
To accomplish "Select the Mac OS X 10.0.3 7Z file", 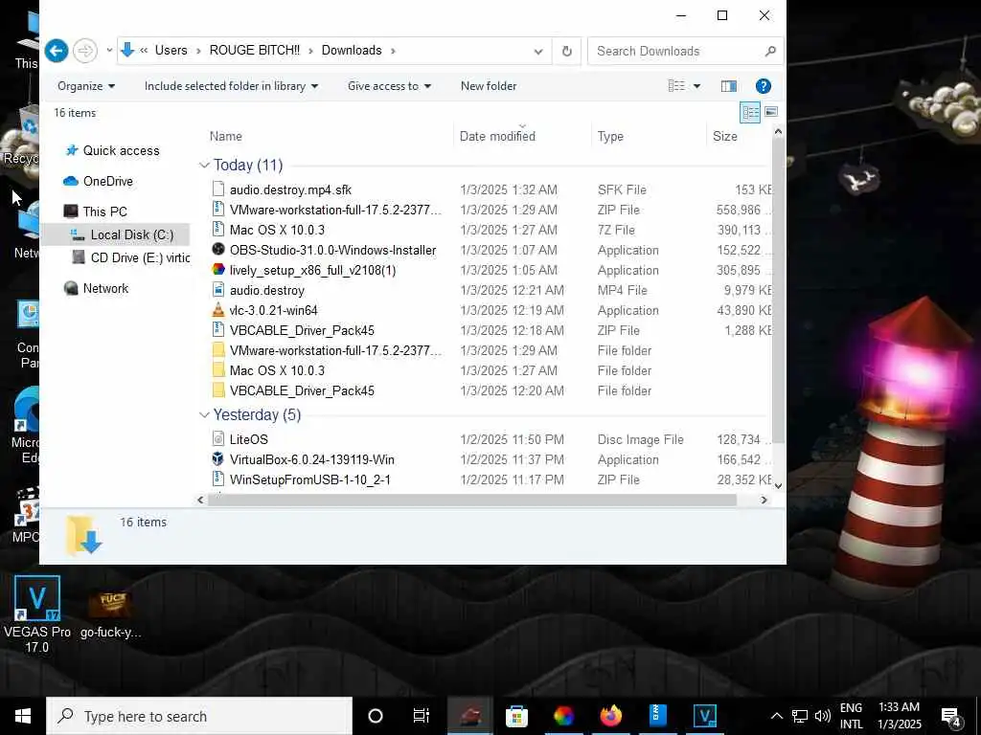I will (x=277, y=230).
